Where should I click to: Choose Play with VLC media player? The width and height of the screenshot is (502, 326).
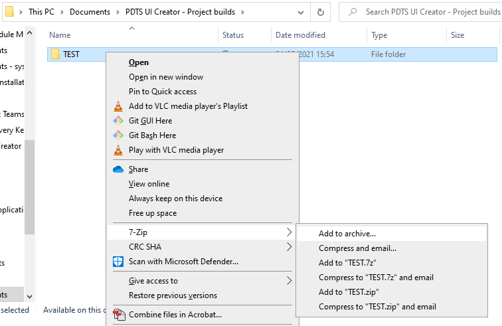(x=177, y=150)
